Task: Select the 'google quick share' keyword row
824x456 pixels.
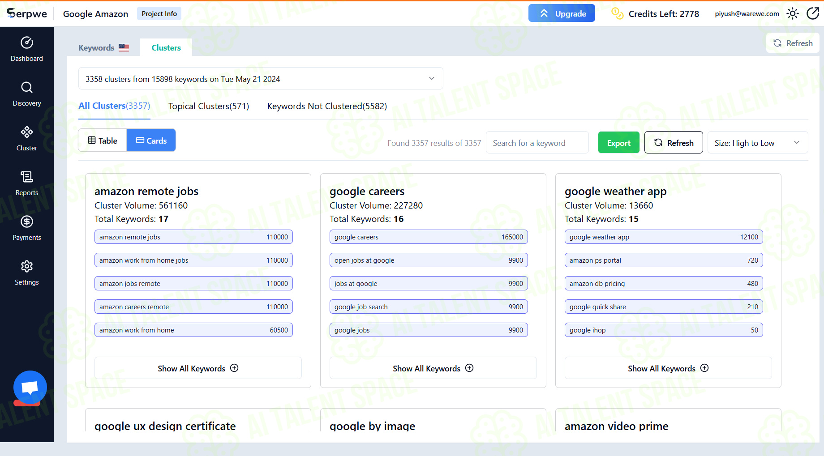Action: (x=664, y=307)
